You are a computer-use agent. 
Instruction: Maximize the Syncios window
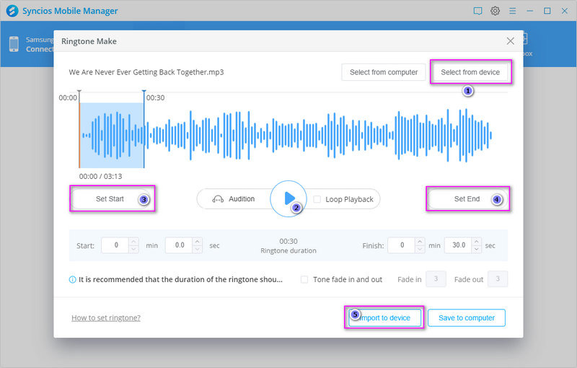click(547, 11)
